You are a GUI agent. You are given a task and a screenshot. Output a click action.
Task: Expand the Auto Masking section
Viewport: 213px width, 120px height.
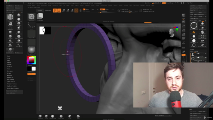click(10, 80)
